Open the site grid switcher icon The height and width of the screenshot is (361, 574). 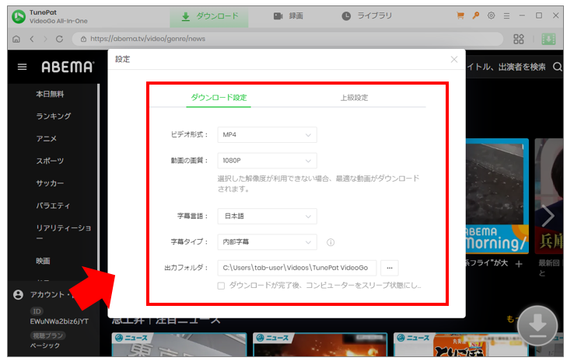519,39
